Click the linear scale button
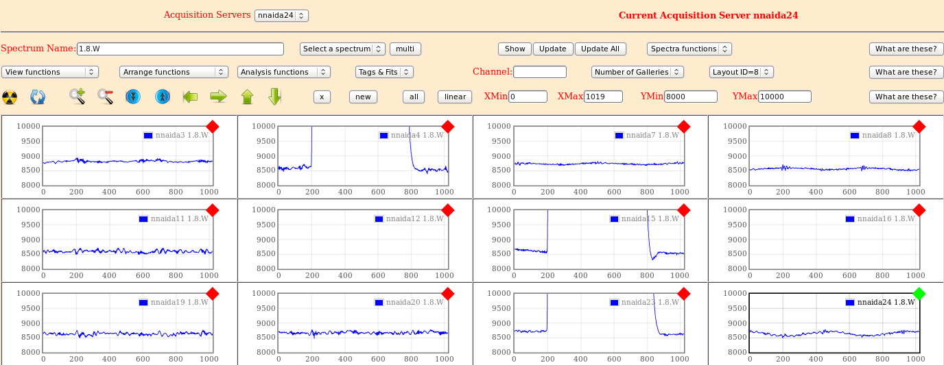944x365 pixels. pos(455,97)
